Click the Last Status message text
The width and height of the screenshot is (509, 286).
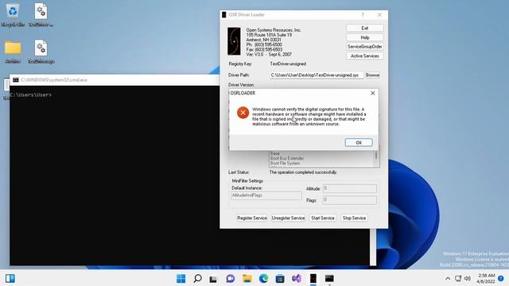(x=303, y=172)
